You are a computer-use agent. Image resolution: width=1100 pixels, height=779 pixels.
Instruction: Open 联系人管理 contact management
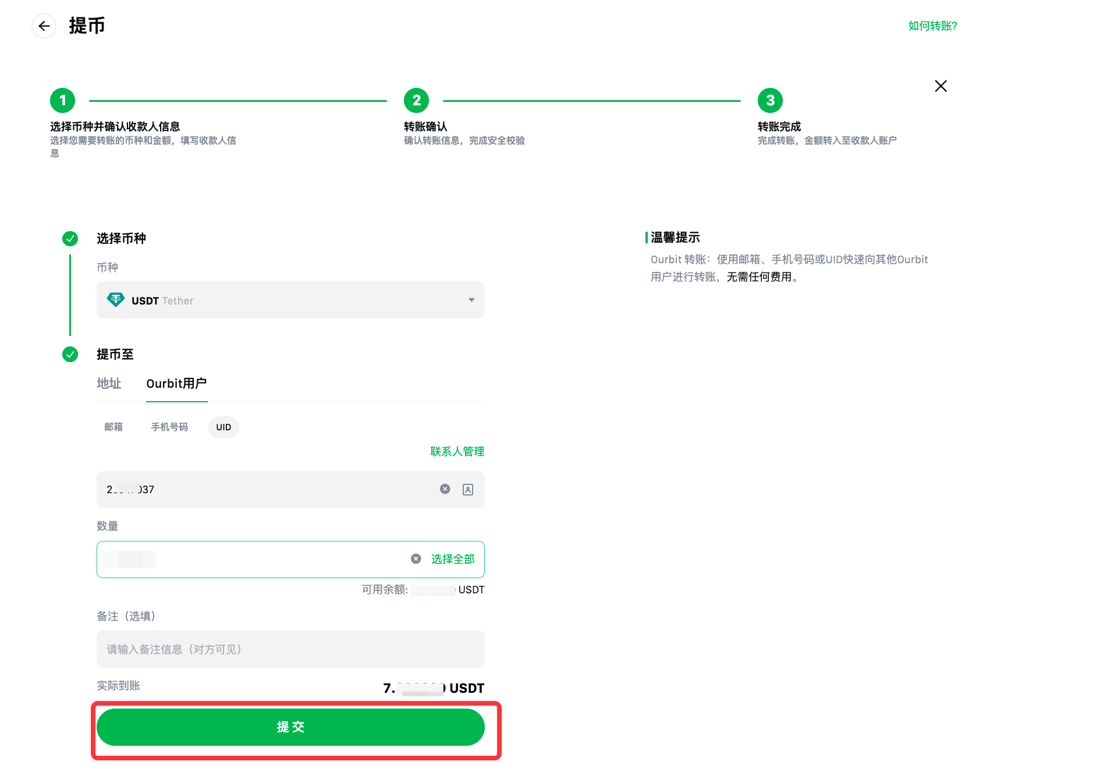click(457, 452)
